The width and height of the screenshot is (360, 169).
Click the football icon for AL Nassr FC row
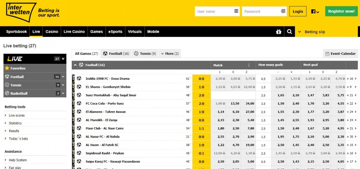(x=79, y=136)
